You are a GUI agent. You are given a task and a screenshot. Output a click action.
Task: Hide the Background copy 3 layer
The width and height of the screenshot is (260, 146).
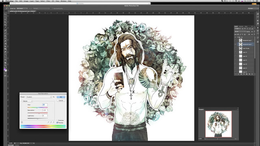pos(236,44)
